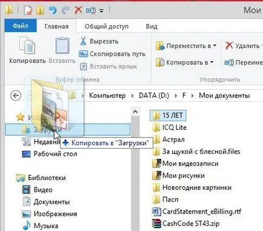Click the Музыка note icon
Image resolution: width=263 pixels, height=231 pixels.
pos(26,226)
